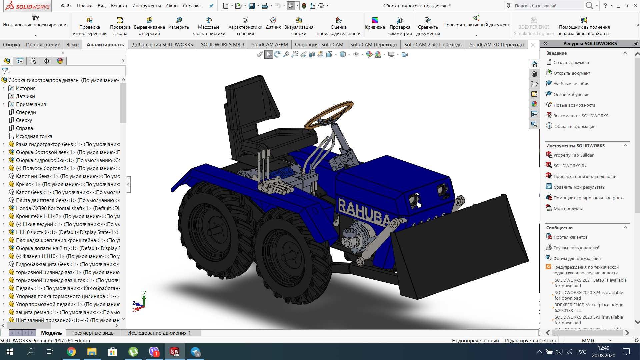The image size is (640, 360).
Task: Click Apply Scene icon in view toolbar
Action: [378, 54]
